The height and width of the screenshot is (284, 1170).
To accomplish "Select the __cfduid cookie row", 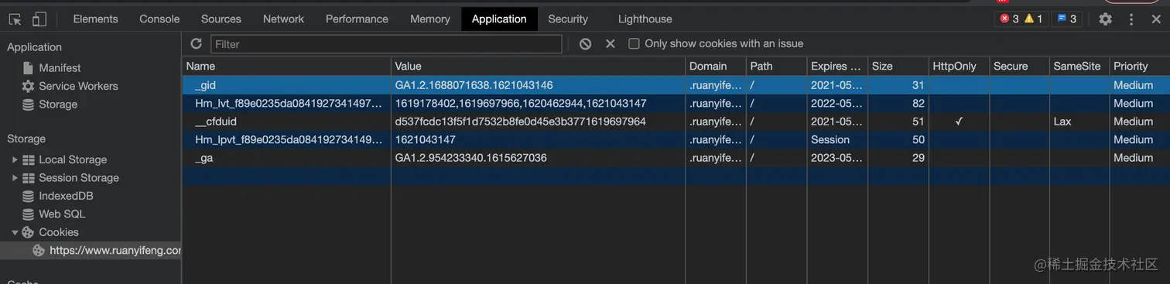I will coord(676,121).
